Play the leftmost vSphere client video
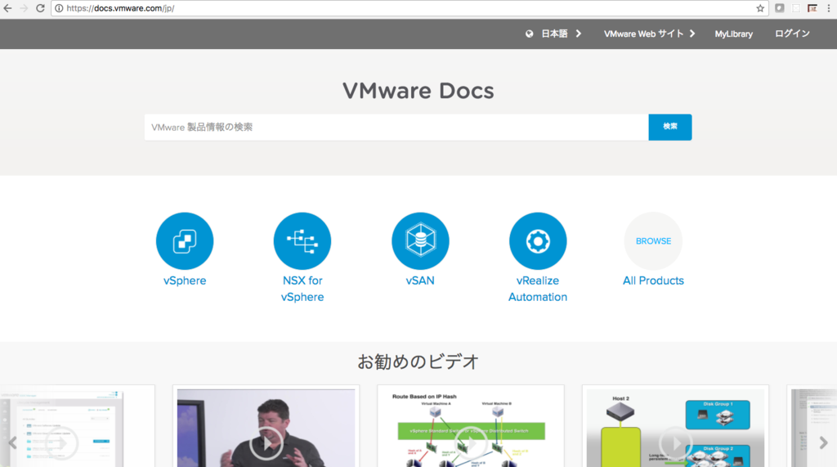This screenshot has width=837, height=467. (x=61, y=442)
